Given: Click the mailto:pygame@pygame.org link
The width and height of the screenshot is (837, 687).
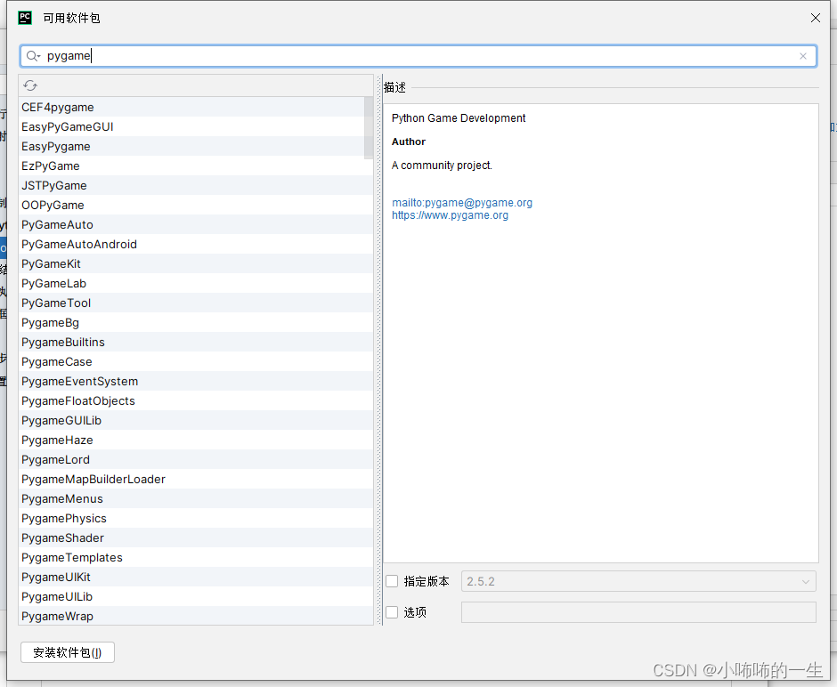Looking at the screenshot, I should (x=461, y=202).
